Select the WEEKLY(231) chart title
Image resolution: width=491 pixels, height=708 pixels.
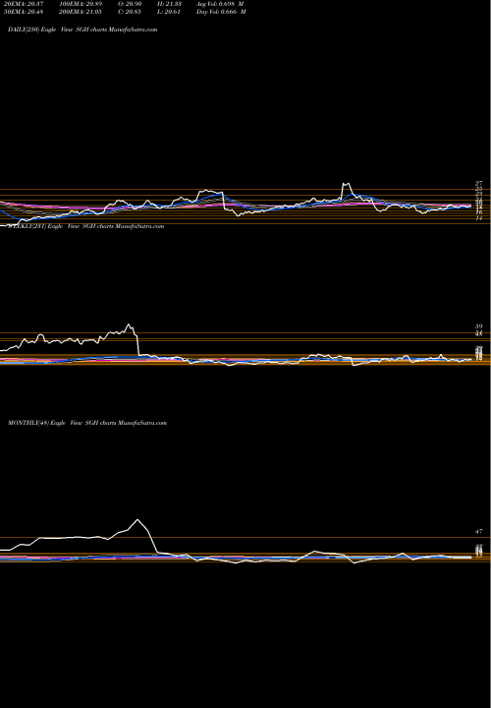coord(85,226)
